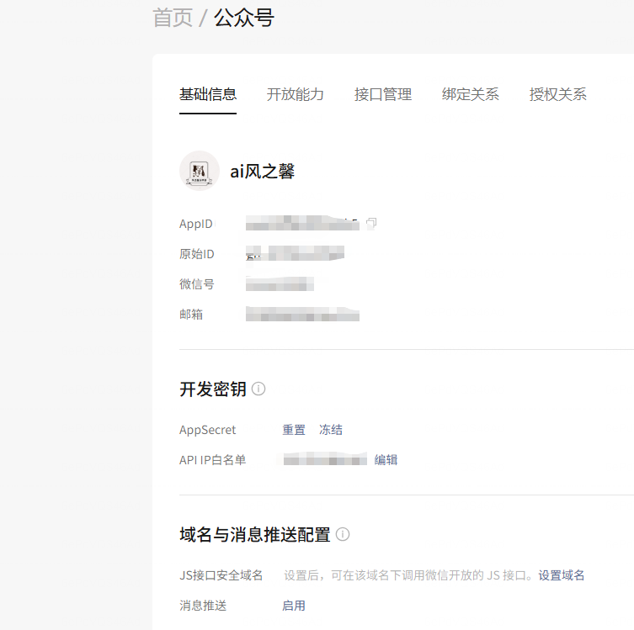Click the AppID label
The width and height of the screenshot is (634, 630).
coord(196,224)
